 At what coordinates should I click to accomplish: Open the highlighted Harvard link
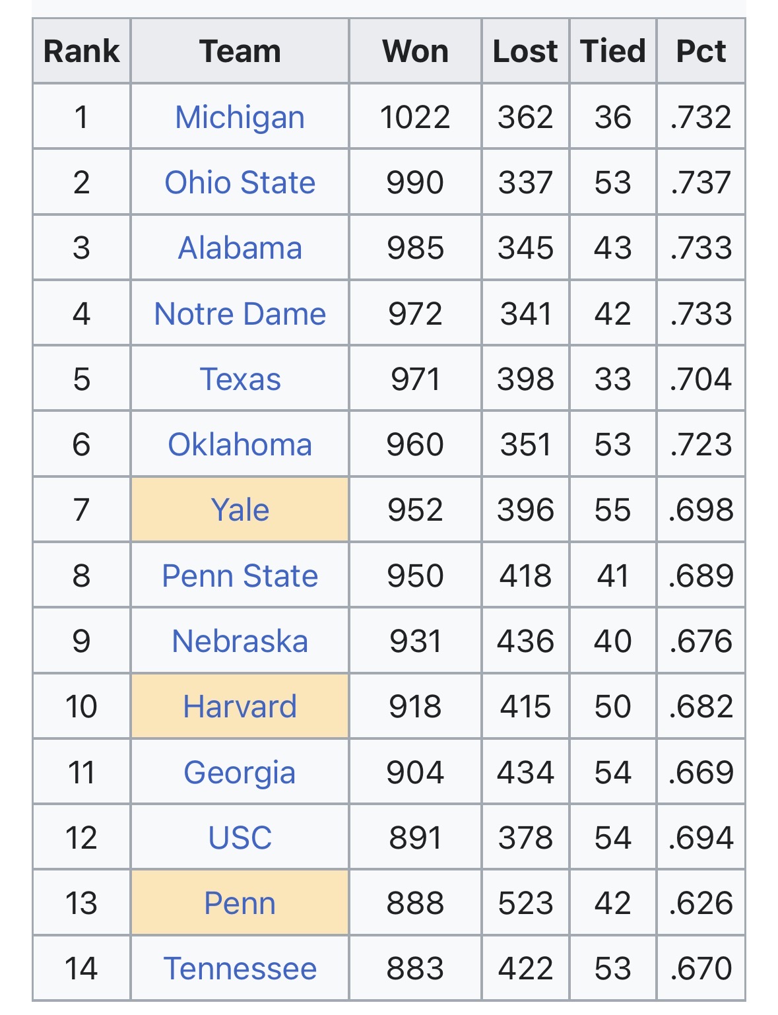[x=240, y=707]
